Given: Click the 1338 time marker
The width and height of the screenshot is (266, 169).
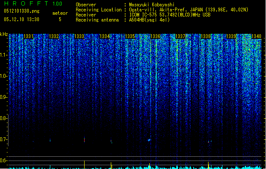Looking at the screenshot, I should point(206,36).
